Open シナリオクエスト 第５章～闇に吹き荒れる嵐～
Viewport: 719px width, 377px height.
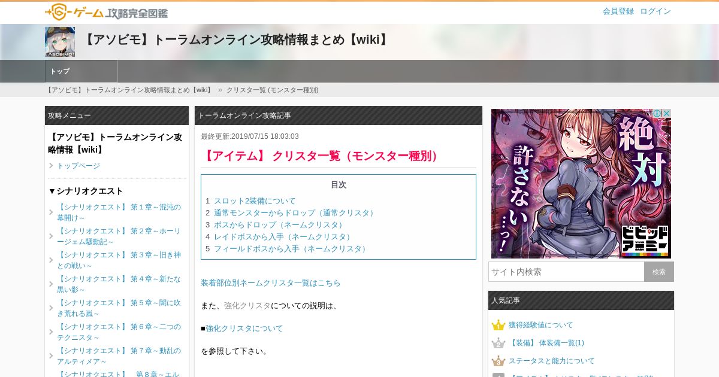pyautogui.click(x=119, y=308)
